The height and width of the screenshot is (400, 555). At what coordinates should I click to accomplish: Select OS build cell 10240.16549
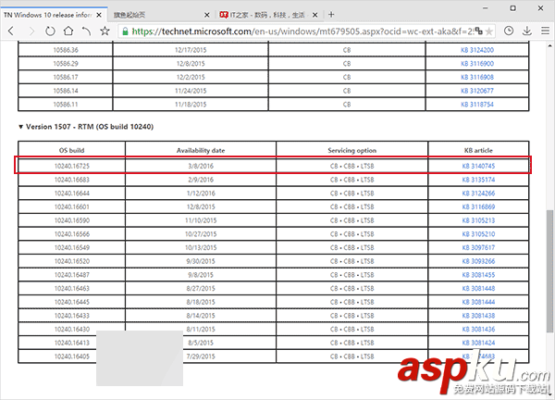point(72,247)
